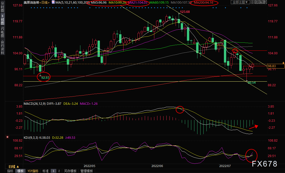Viewport: 285px width, 173px height.
Task: Click the <日线> period label in title
Action: (x=44, y=2)
